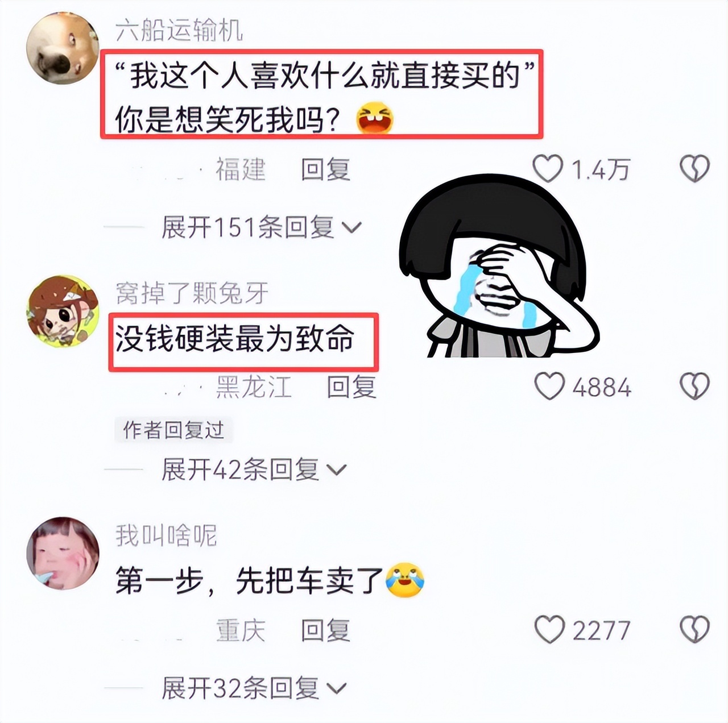Open username 我叫啥呢
Screen dimensions: 728x723
[166, 535]
